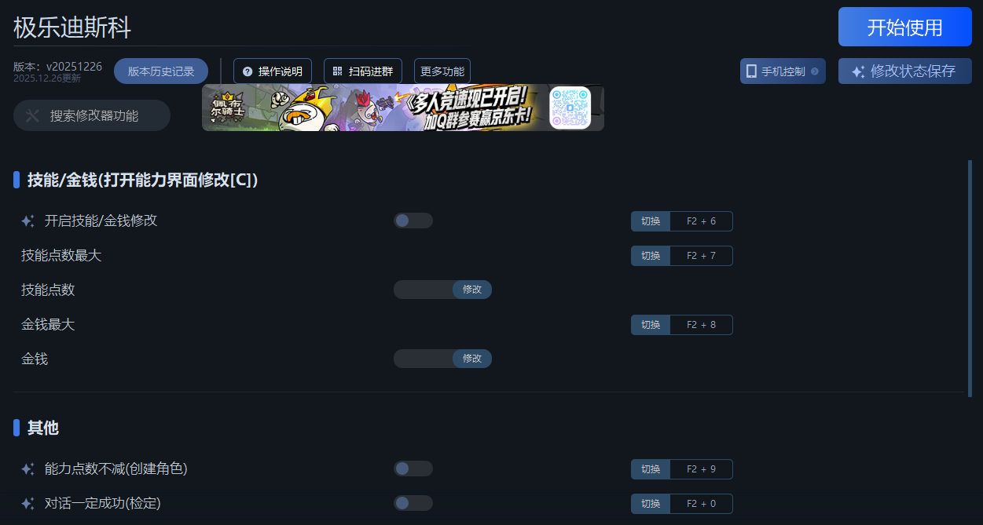This screenshot has height=525, width=983.
Task: Click the 切换 label for 金钱最大
Action: pyautogui.click(x=651, y=325)
